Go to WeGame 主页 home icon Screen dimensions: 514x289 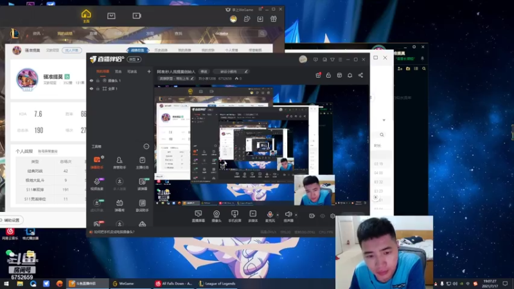pos(86,15)
